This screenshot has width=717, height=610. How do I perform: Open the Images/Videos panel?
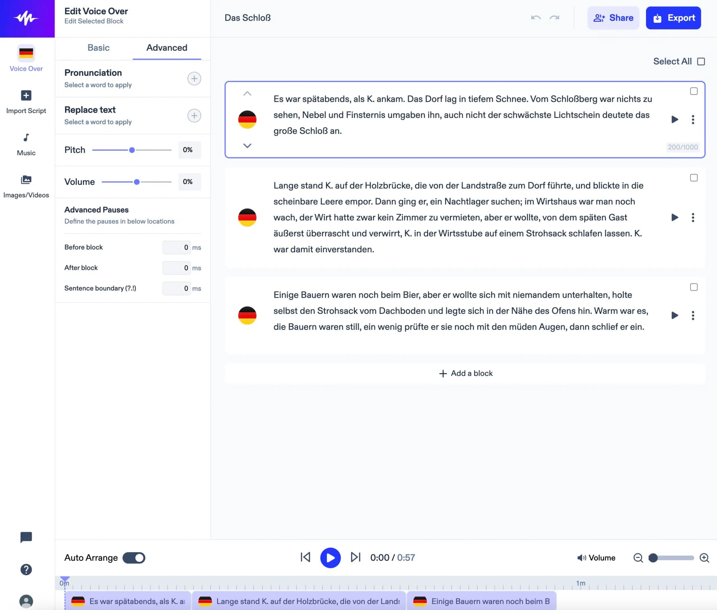[x=26, y=179]
